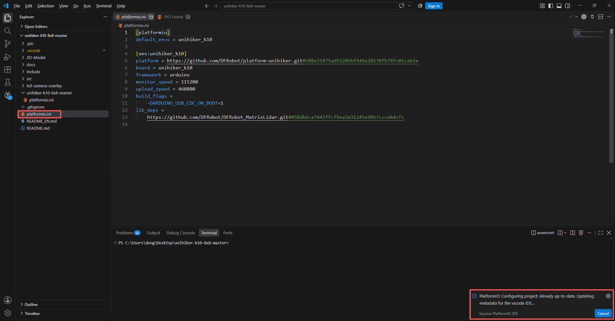Open the PlatformIO alien-head view
Viewport: 615px width, 321px height.
(x=7, y=96)
